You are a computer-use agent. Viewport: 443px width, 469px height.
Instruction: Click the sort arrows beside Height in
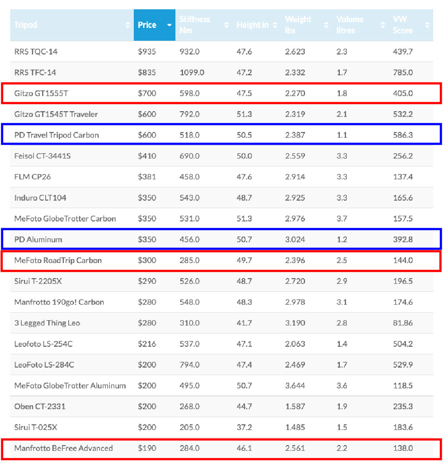pos(275,25)
